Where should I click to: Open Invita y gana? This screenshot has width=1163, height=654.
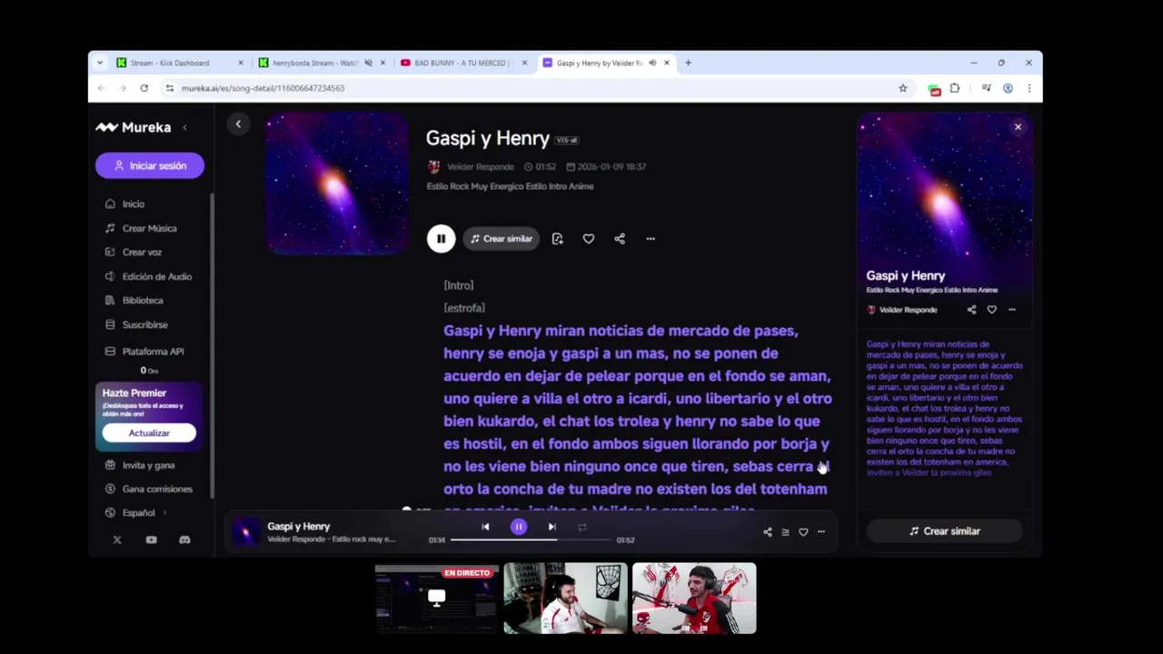coord(140,465)
